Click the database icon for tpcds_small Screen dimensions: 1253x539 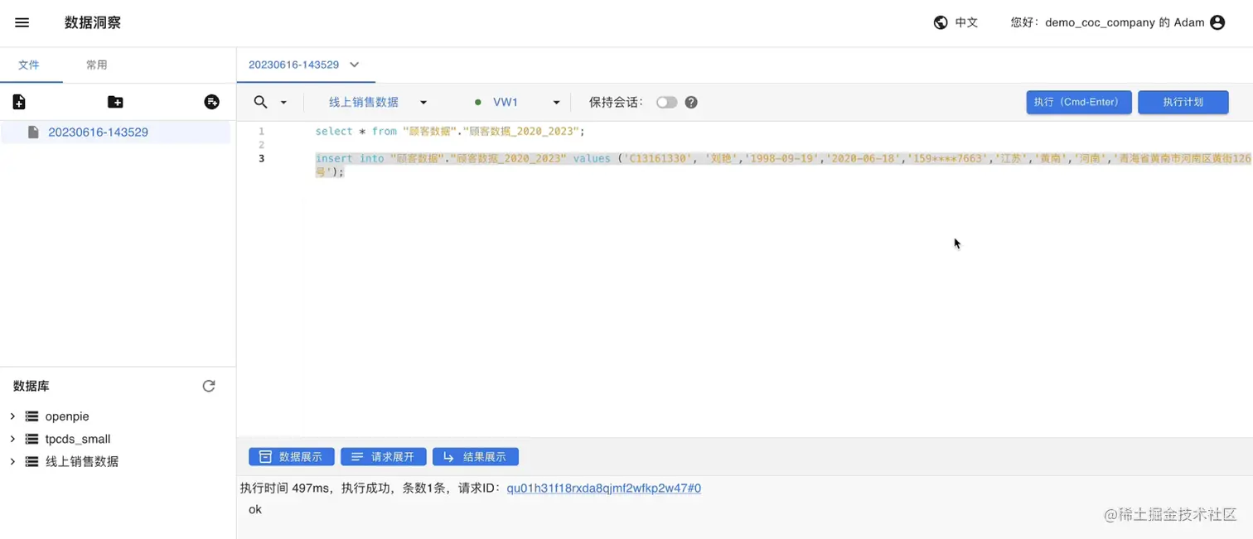point(32,439)
